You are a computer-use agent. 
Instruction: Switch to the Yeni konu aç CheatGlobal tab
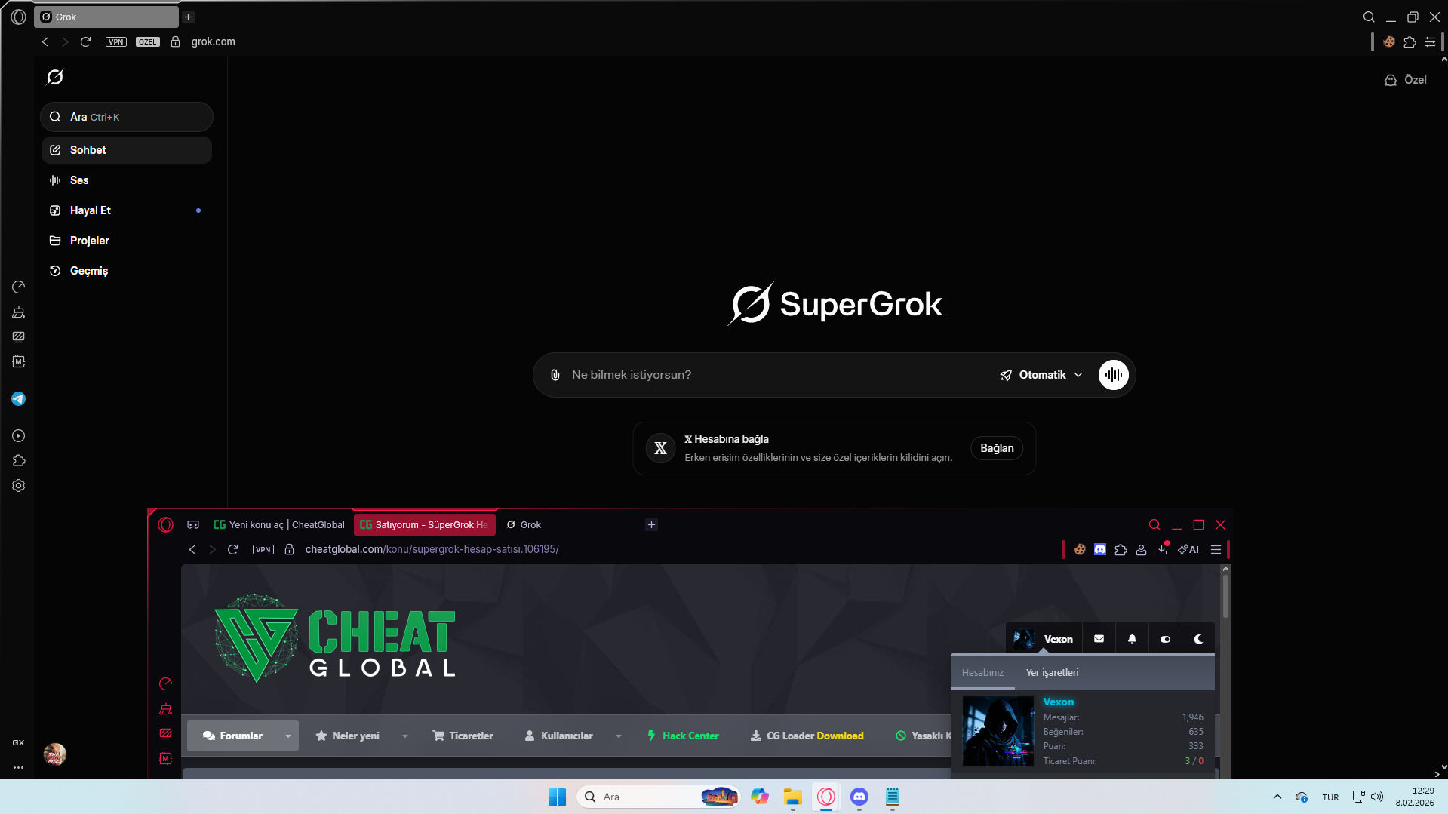coord(279,525)
